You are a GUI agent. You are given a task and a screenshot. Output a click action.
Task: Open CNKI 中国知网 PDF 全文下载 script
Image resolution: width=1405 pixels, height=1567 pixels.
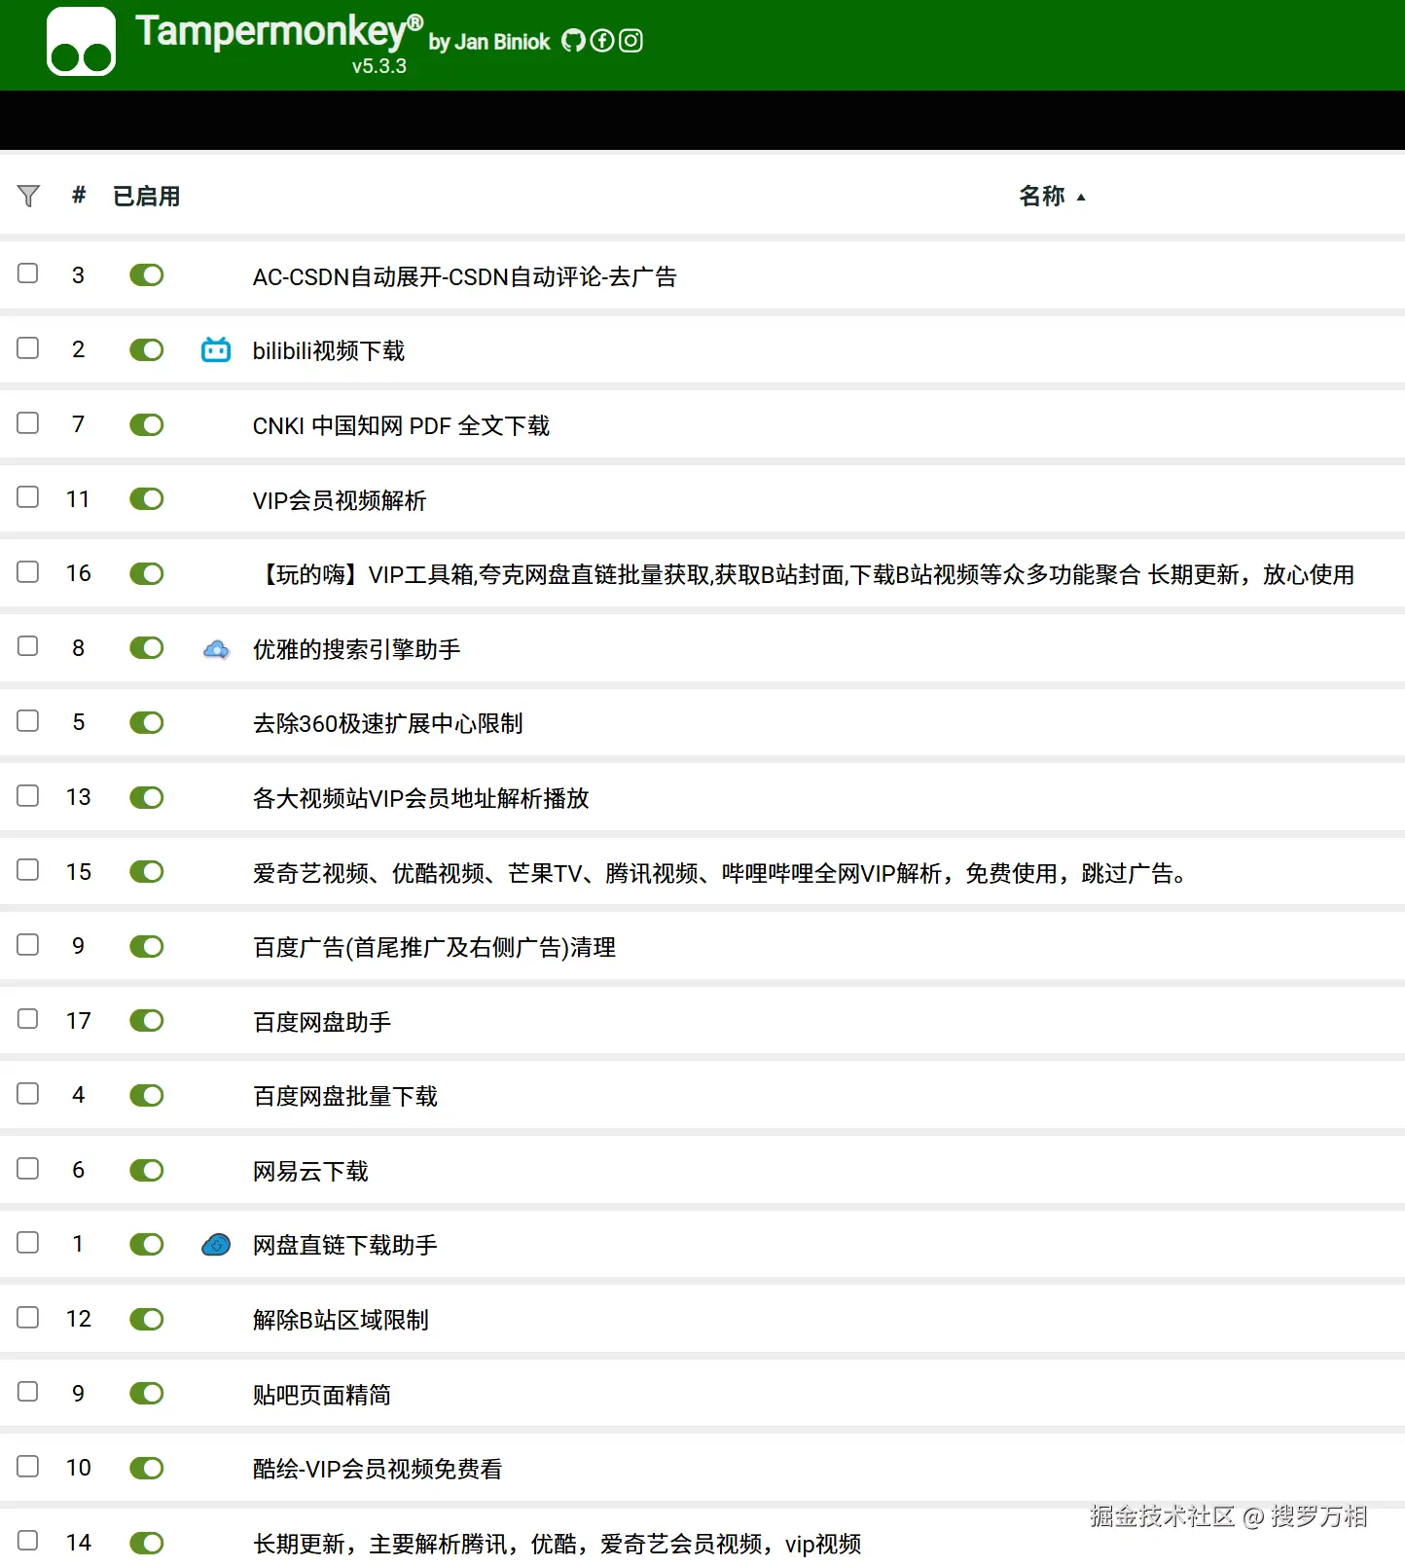coord(401,426)
